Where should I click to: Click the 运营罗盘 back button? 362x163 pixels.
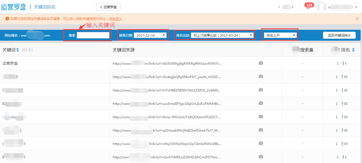pos(108,7)
